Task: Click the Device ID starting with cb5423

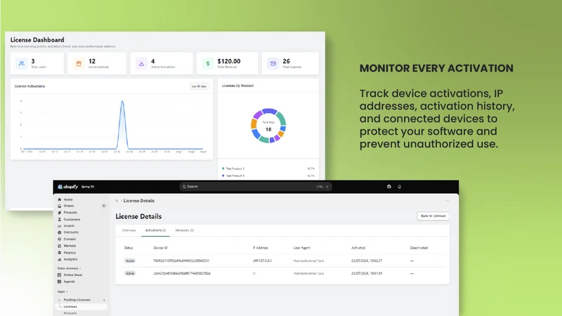Action: (182, 273)
